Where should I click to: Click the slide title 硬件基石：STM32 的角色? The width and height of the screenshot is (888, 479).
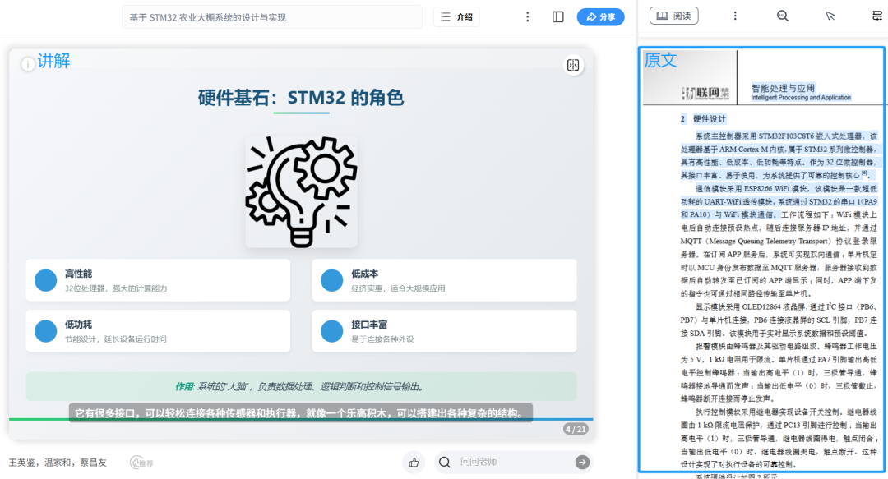coord(301,98)
